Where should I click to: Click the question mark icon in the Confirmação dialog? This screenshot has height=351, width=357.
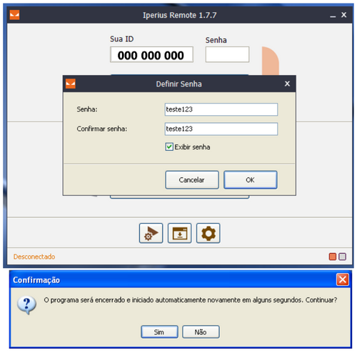click(x=26, y=305)
